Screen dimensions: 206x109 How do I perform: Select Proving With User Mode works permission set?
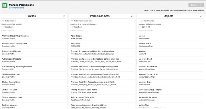(x=102, y=91)
